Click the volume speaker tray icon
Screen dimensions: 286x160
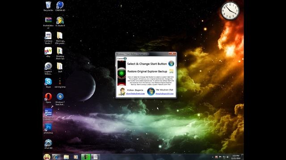[228, 157]
